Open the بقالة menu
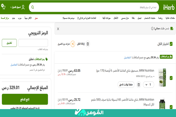Viewport: 176px width, 117px height. [x=133, y=18]
